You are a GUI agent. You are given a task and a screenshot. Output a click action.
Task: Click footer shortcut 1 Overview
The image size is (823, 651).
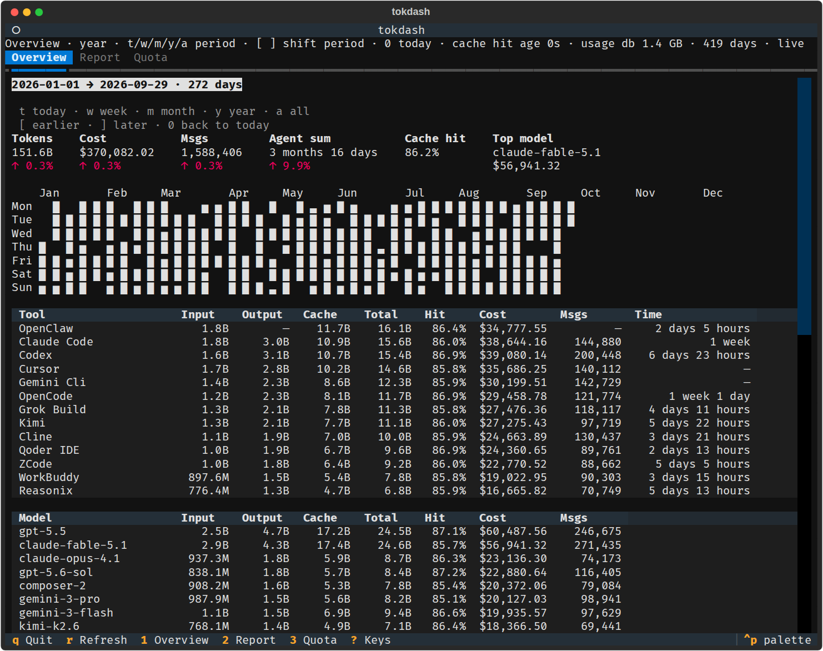click(174, 640)
